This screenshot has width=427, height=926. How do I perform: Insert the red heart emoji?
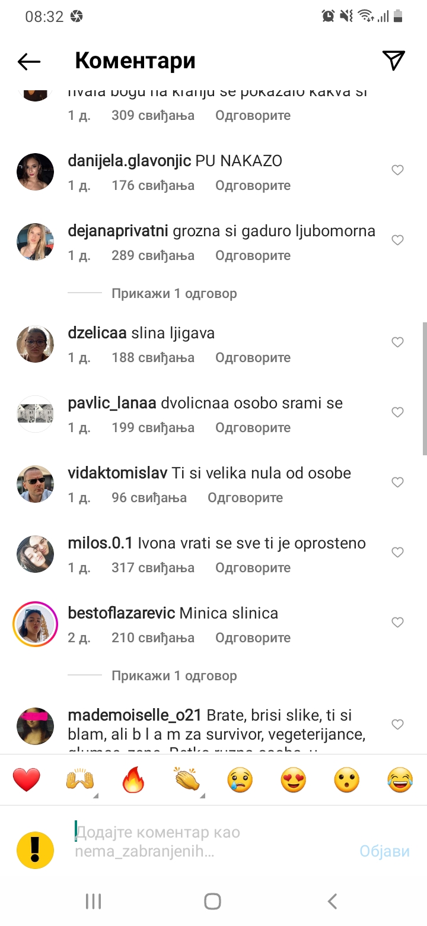point(27,779)
